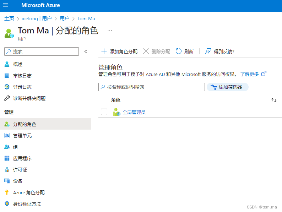
Task: Check the 全局管理员 row checkbox
Action: coord(104,112)
